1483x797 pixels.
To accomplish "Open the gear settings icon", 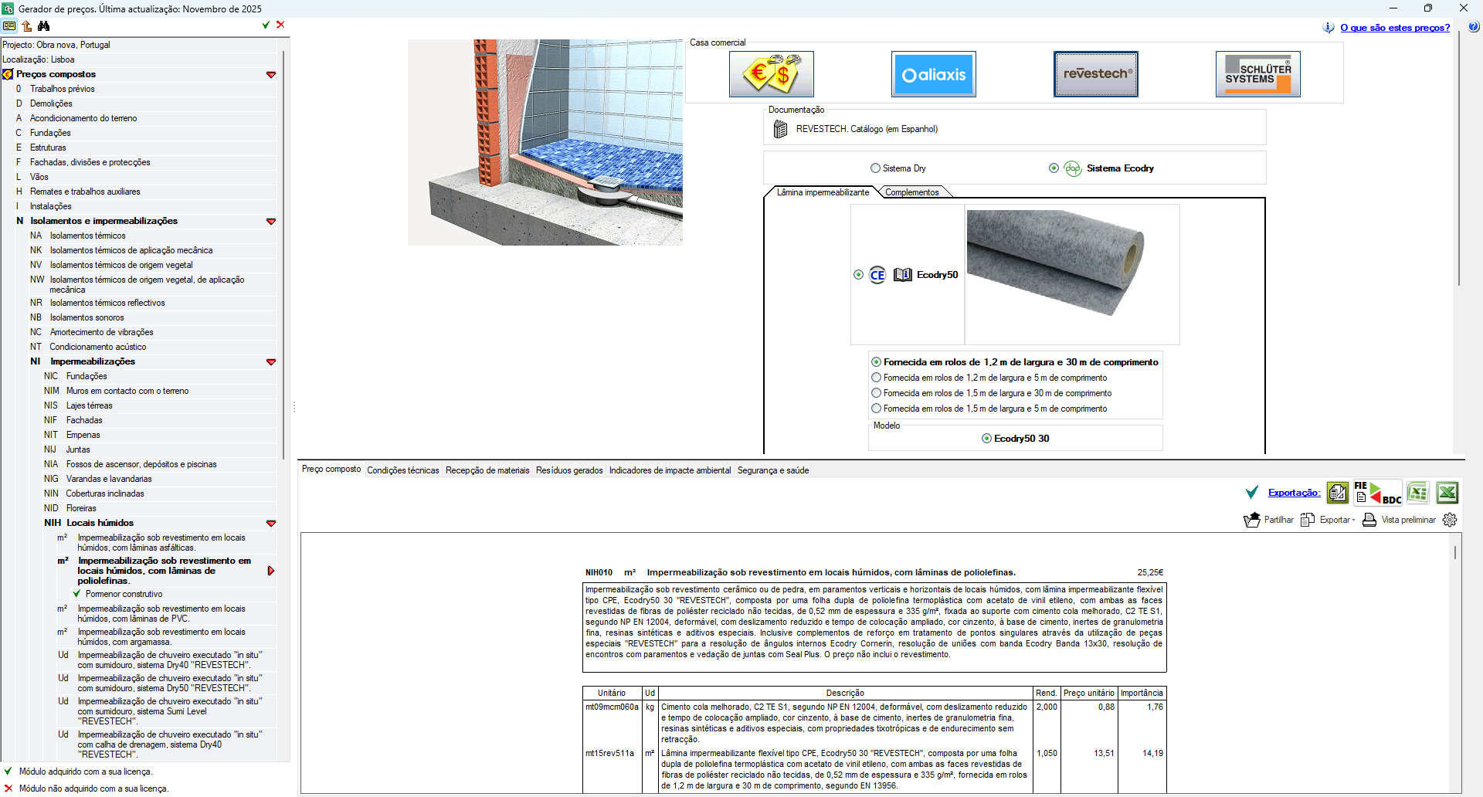I will click(1450, 520).
